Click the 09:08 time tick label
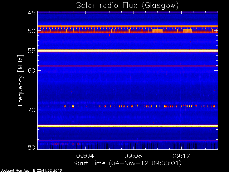Screen dimensions: 229x172 click(x=133, y=156)
